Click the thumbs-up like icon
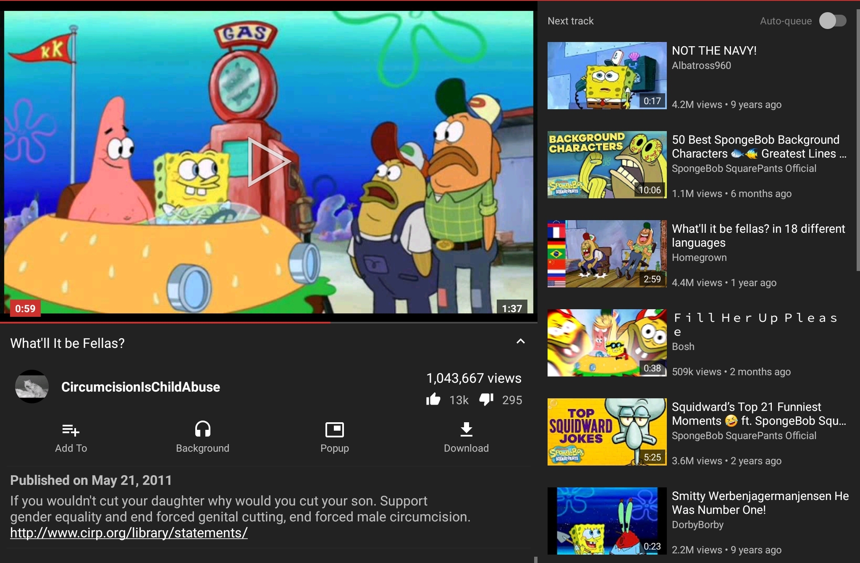The height and width of the screenshot is (563, 860). pyautogui.click(x=433, y=400)
